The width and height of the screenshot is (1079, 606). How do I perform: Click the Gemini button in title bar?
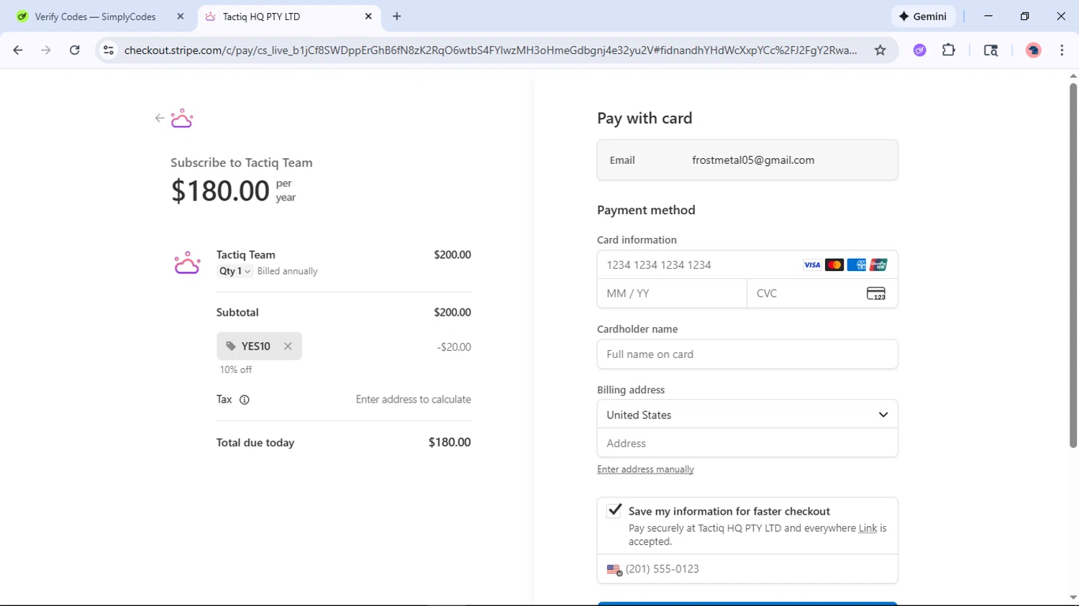click(x=923, y=17)
